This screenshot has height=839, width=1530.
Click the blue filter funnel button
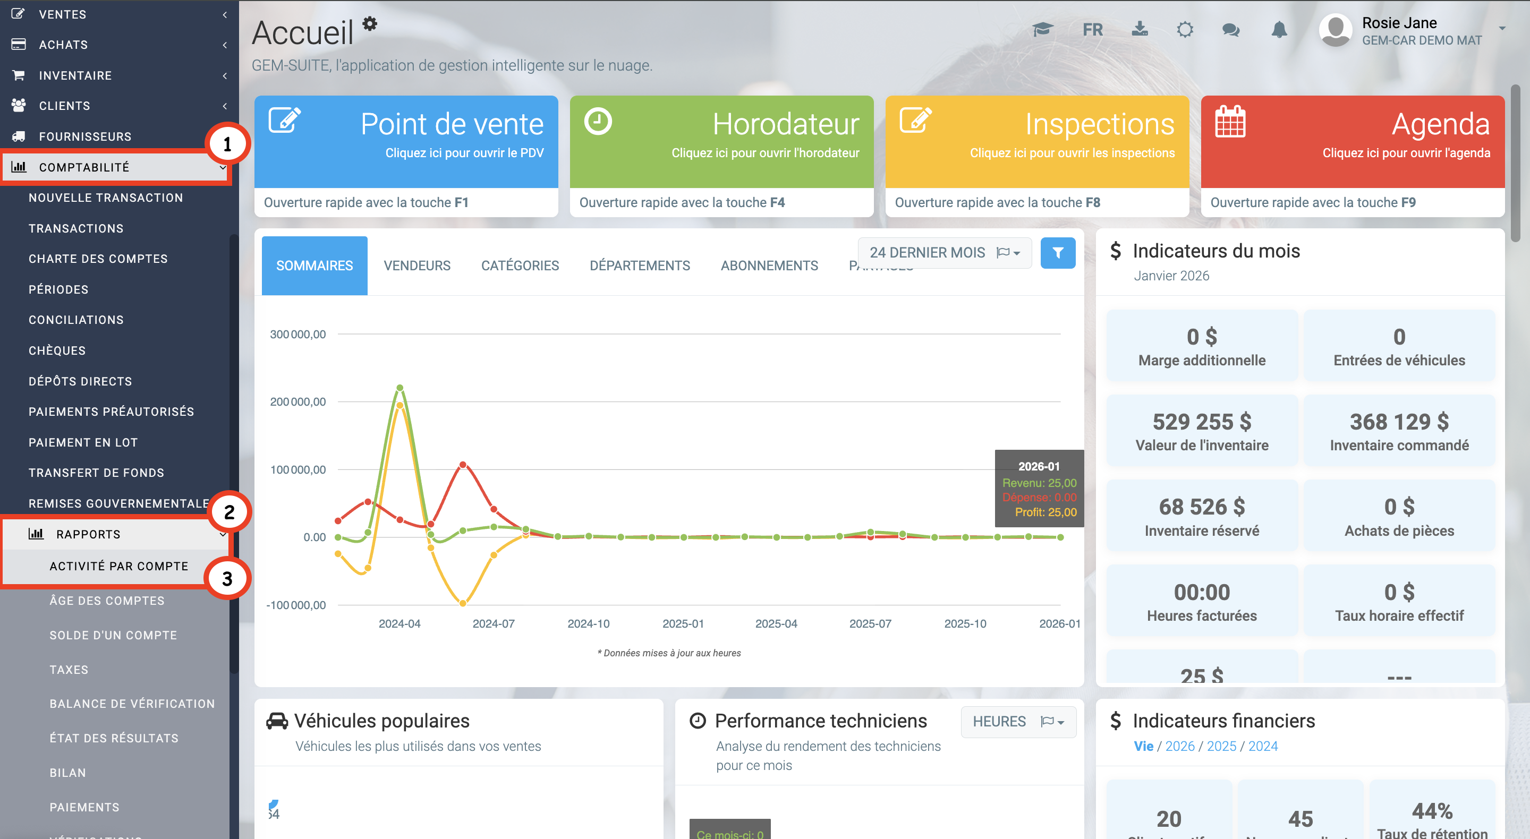[x=1058, y=253]
